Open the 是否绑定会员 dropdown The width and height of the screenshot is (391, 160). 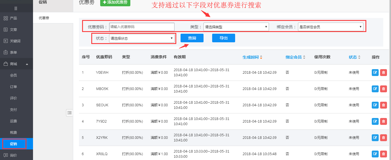tap(330, 27)
